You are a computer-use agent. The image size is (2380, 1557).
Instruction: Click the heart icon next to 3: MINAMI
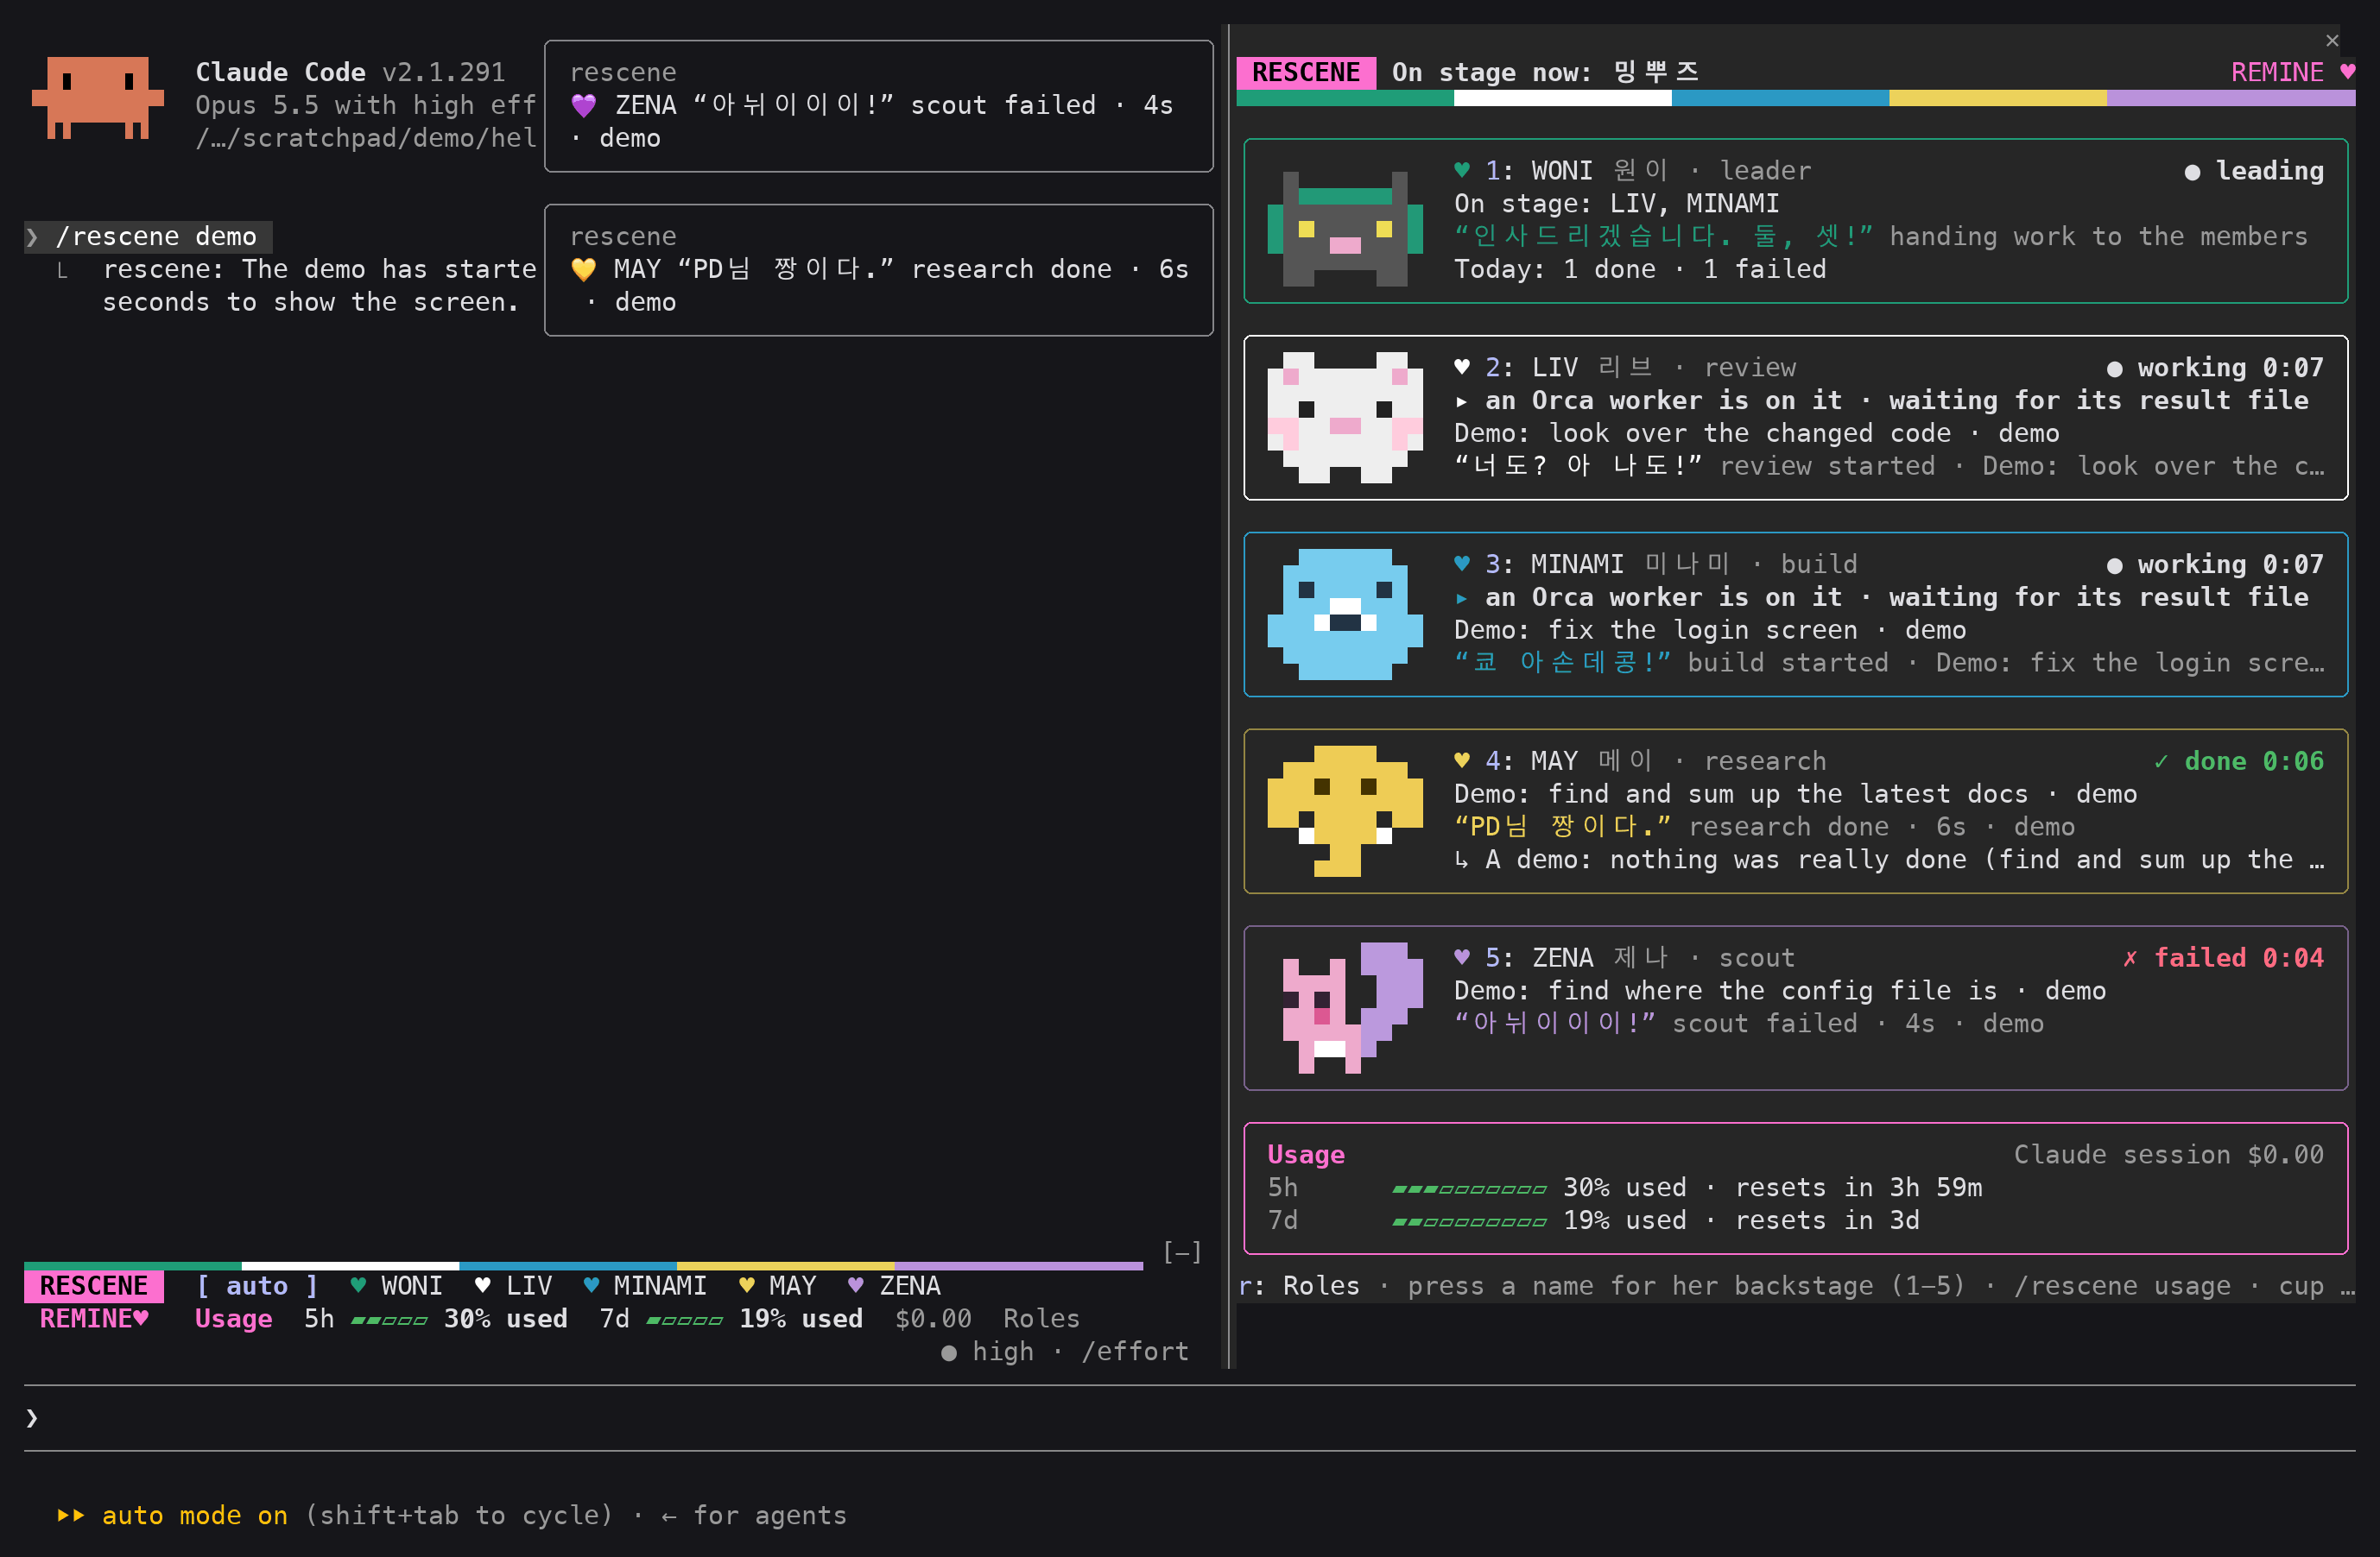tap(1462, 564)
